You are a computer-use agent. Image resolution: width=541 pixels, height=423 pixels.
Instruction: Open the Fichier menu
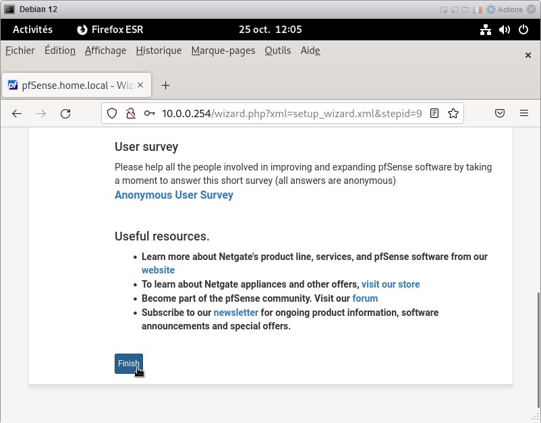click(x=20, y=51)
